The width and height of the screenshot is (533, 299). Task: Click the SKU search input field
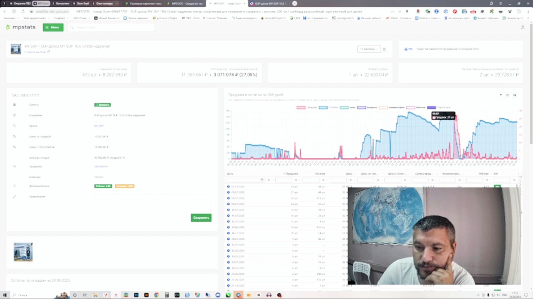111,27
